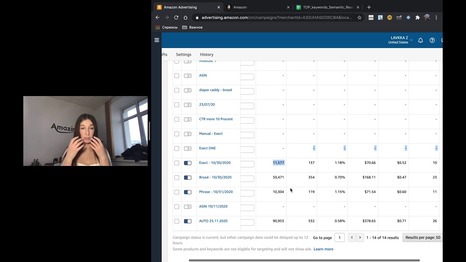This screenshot has height=262, width=466.
Task: Click the $0.60 CPC value
Action: click(x=402, y=192)
